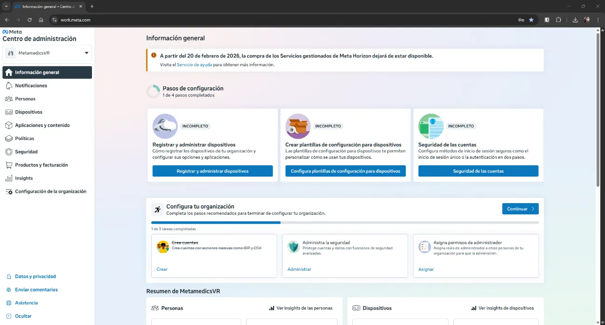Click the Dispositivos summary headset icon
605x325 pixels.
356,308
